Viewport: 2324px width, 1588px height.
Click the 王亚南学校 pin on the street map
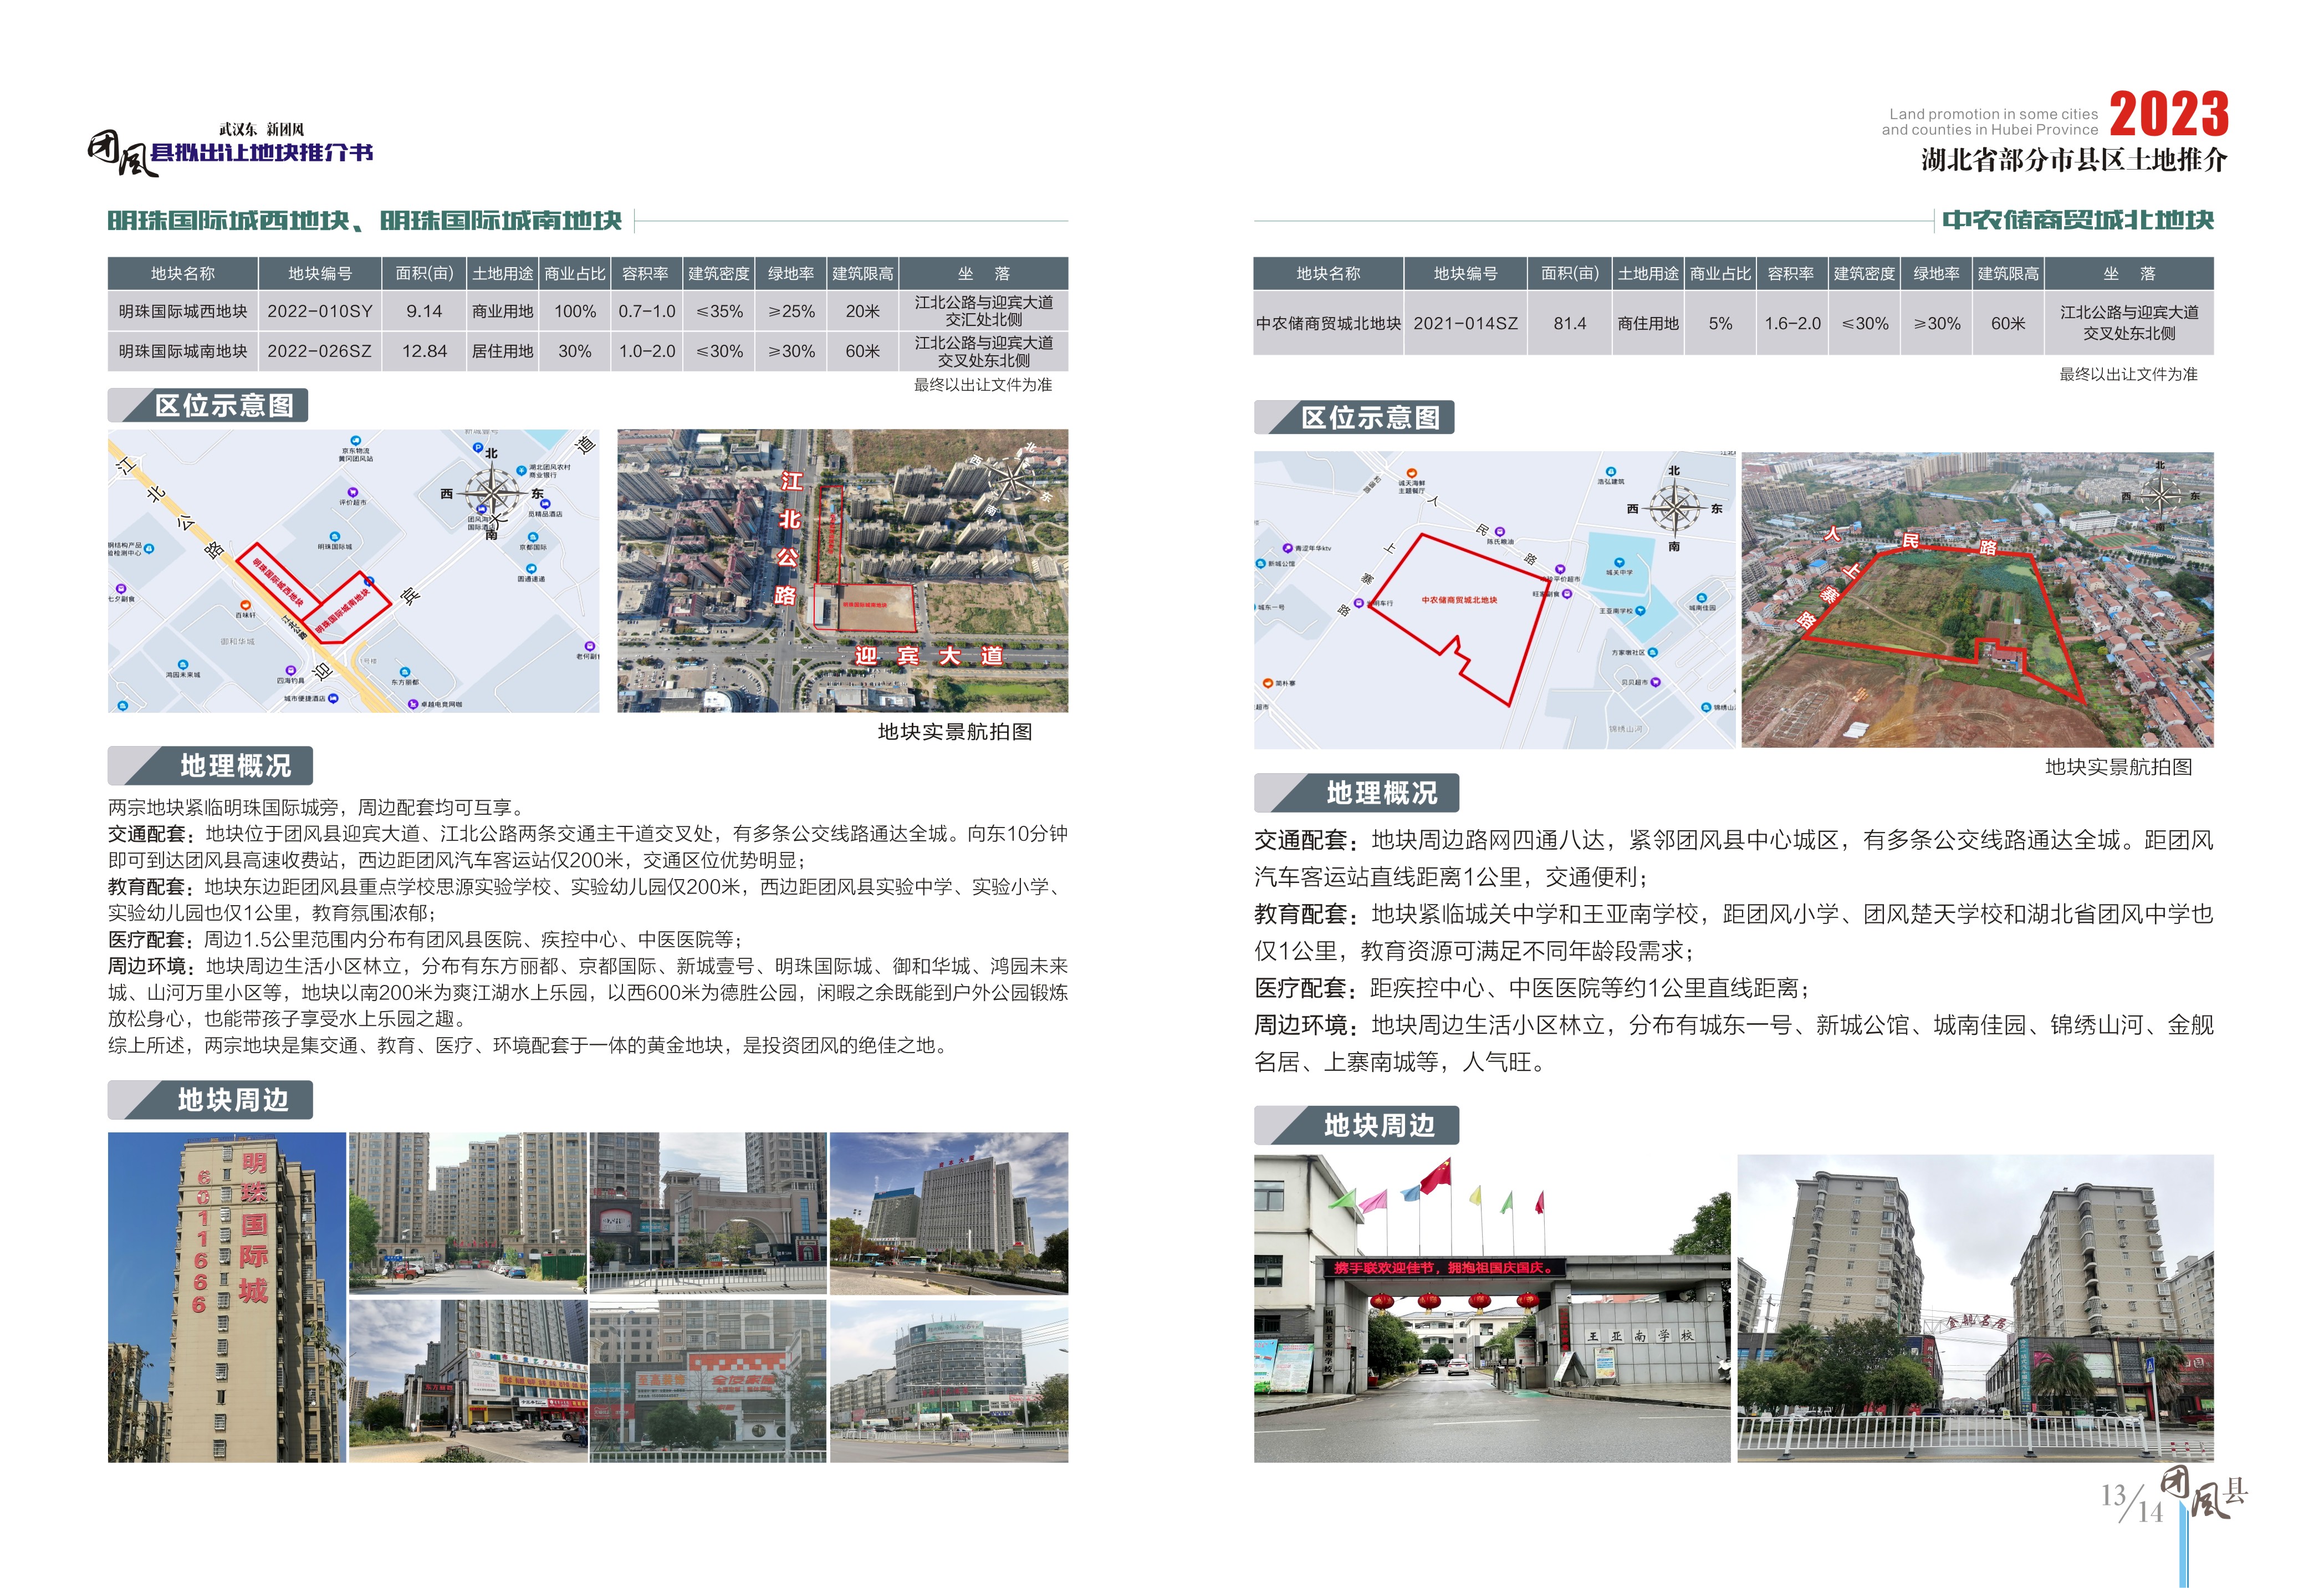point(1640,610)
